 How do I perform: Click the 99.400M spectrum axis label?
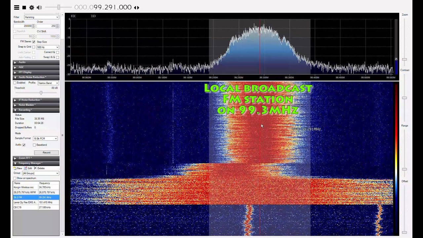pos(314,77)
